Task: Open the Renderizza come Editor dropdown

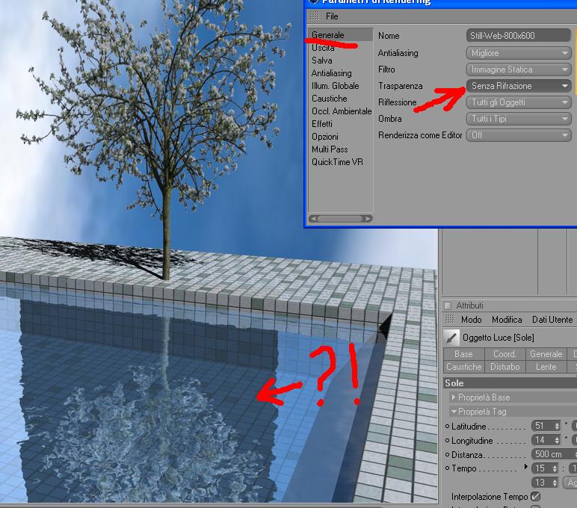Action: coord(519,135)
